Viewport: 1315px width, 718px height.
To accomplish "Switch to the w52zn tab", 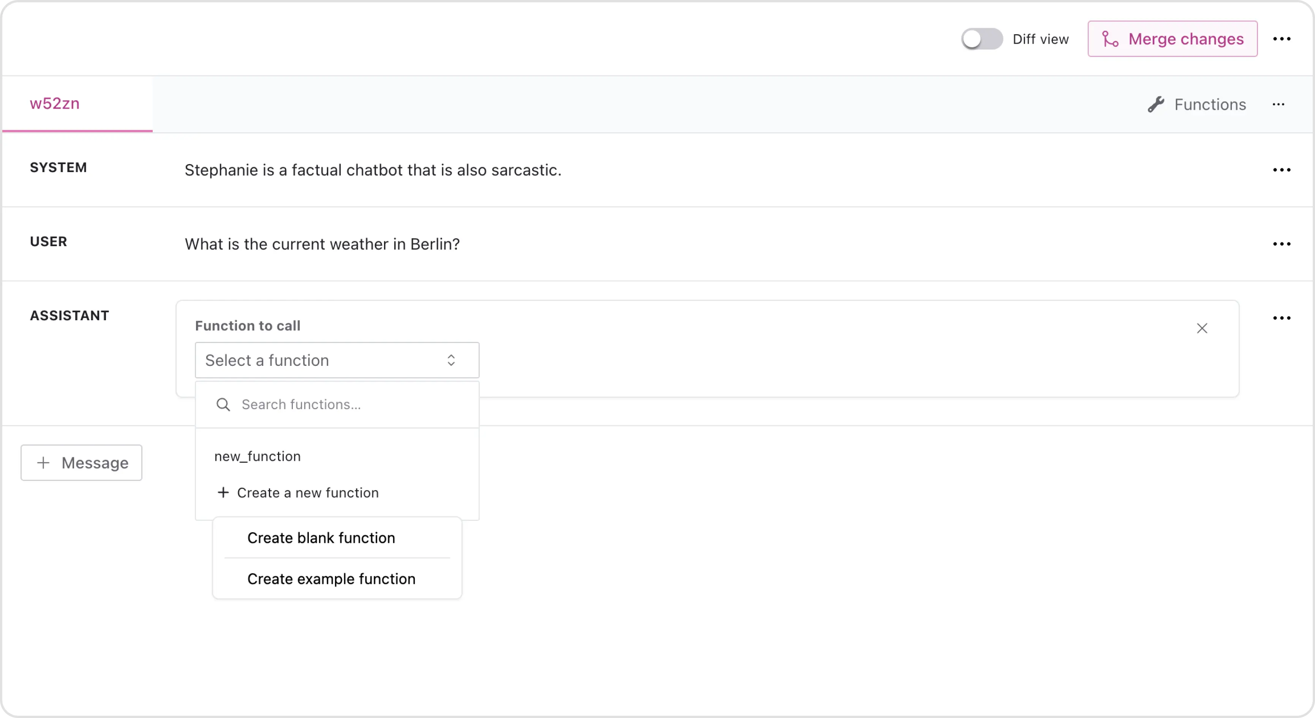I will tap(55, 104).
